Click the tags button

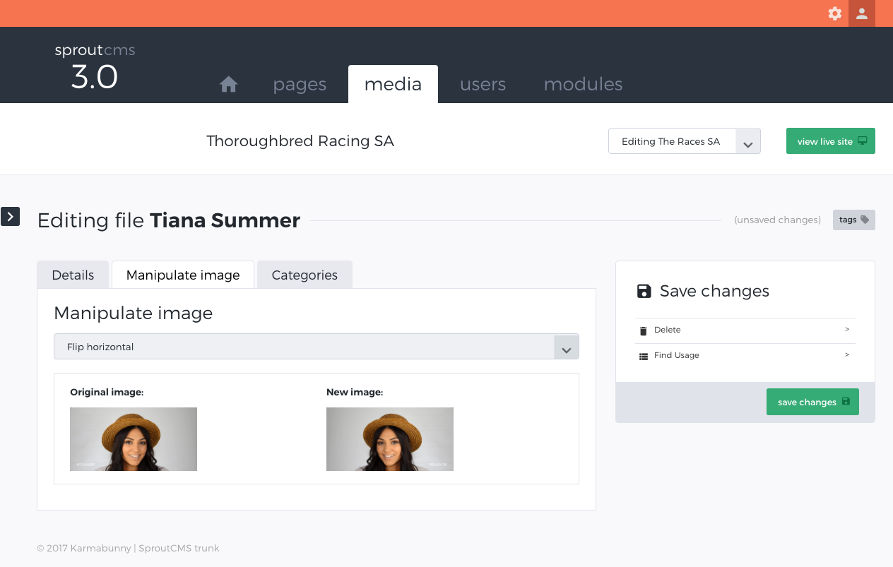(853, 220)
